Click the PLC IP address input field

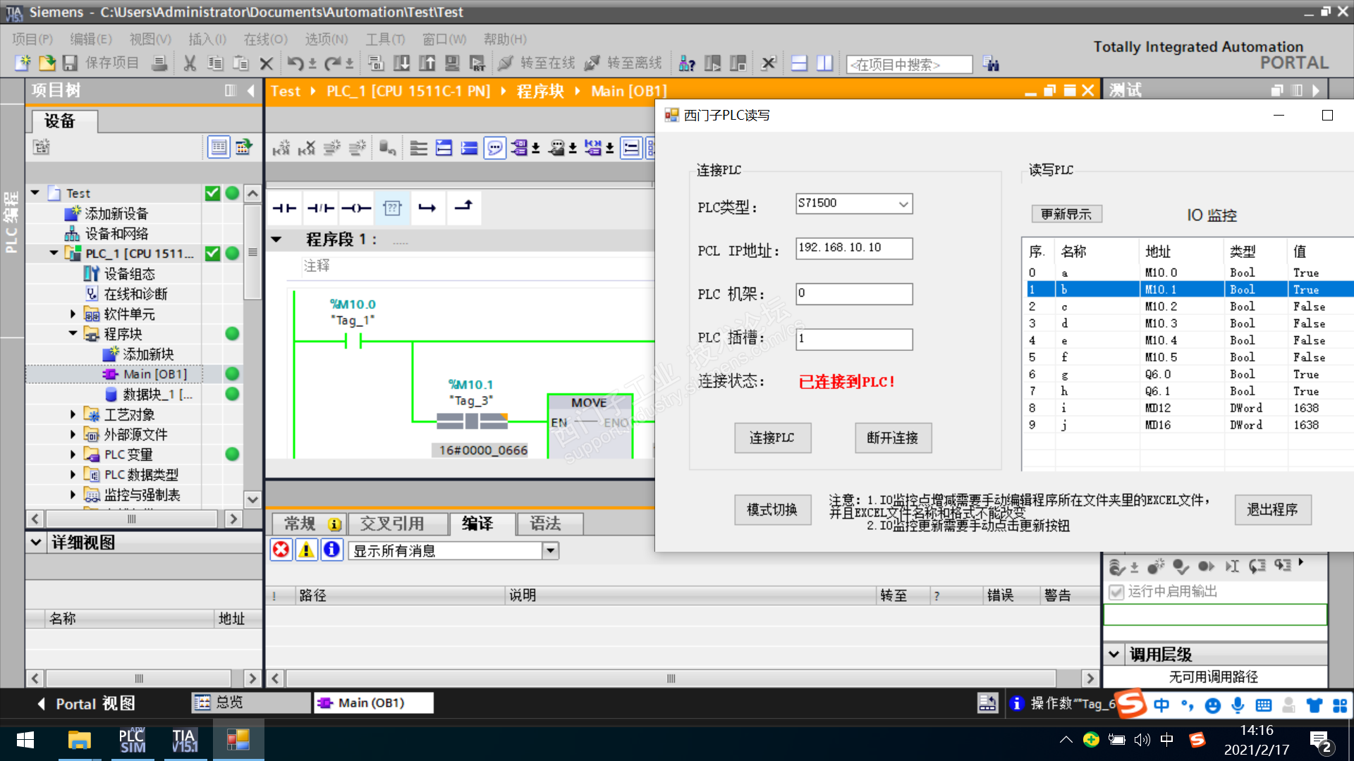click(853, 248)
